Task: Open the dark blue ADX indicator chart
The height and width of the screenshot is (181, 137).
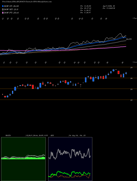Action: click(70, 159)
